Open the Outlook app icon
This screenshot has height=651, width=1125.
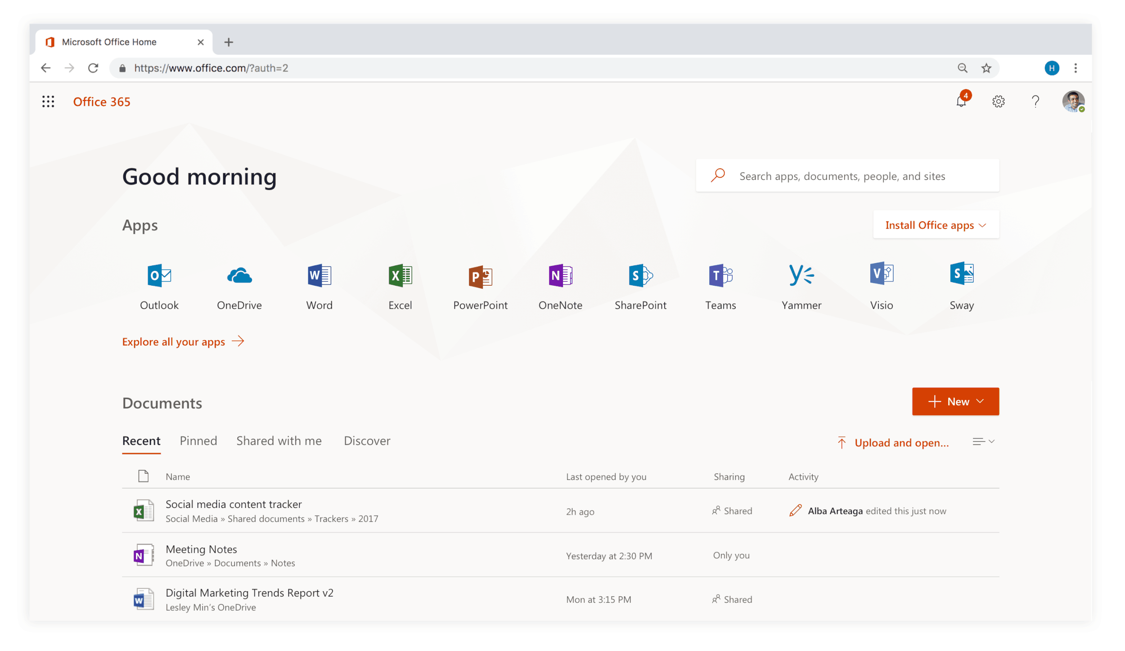point(159,275)
